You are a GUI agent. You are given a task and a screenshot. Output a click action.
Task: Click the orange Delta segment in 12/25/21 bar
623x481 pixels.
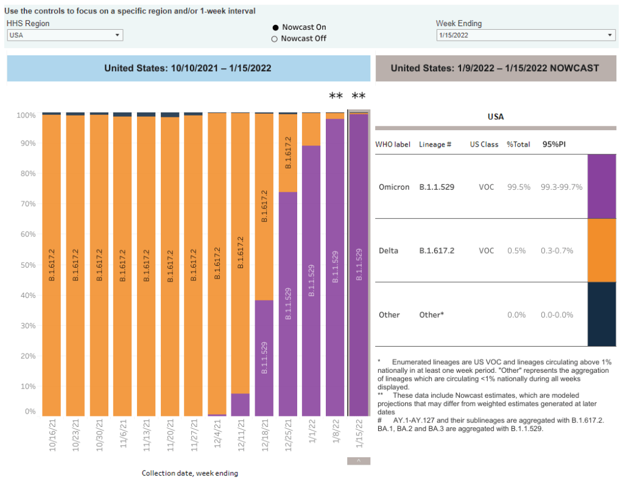(x=288, y=153)
